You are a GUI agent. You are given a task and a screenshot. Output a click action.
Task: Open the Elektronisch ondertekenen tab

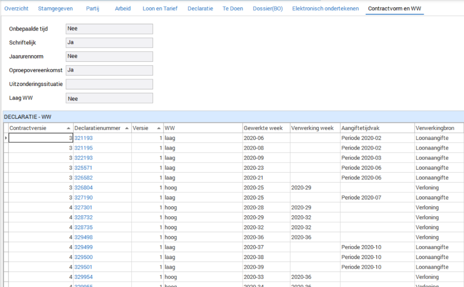(x=325, y=8)
